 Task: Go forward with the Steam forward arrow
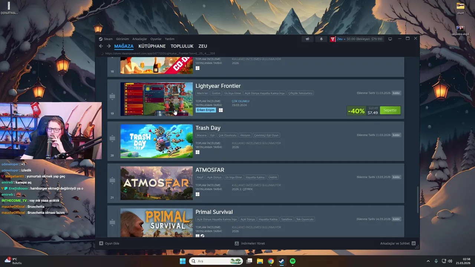109,46
